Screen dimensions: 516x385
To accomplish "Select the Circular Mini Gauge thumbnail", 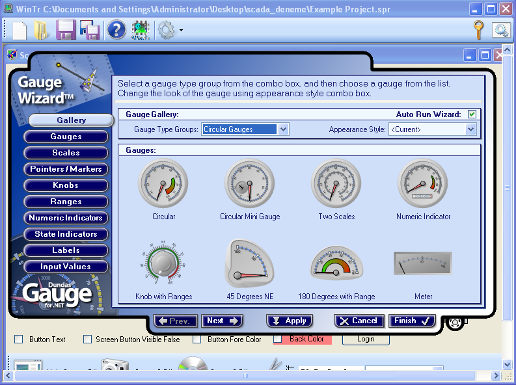I will (249, 183).
